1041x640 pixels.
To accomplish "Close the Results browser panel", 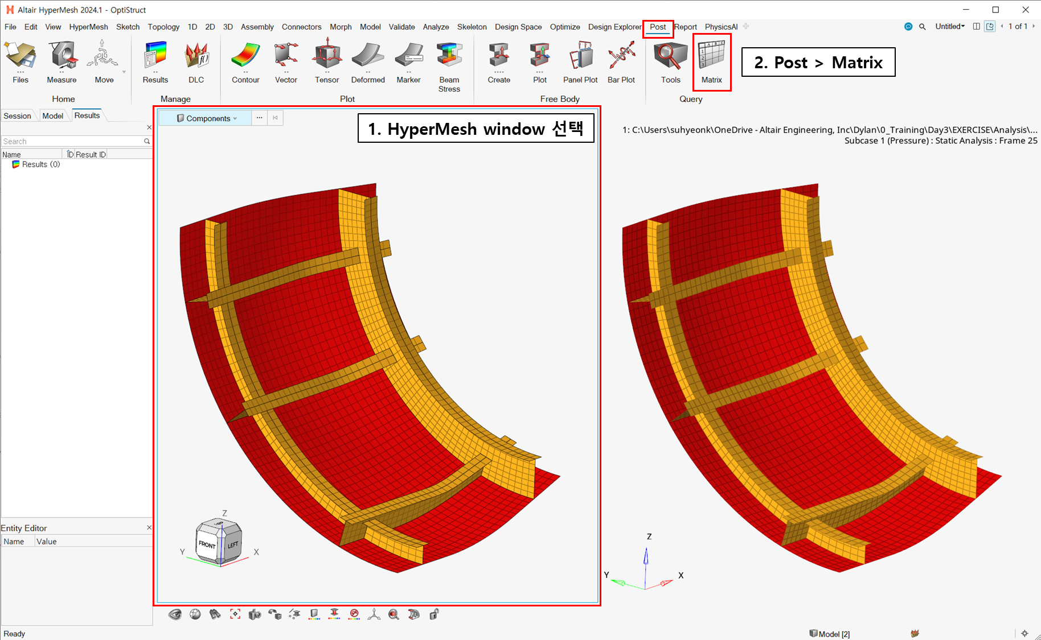I will click(149, 127).
